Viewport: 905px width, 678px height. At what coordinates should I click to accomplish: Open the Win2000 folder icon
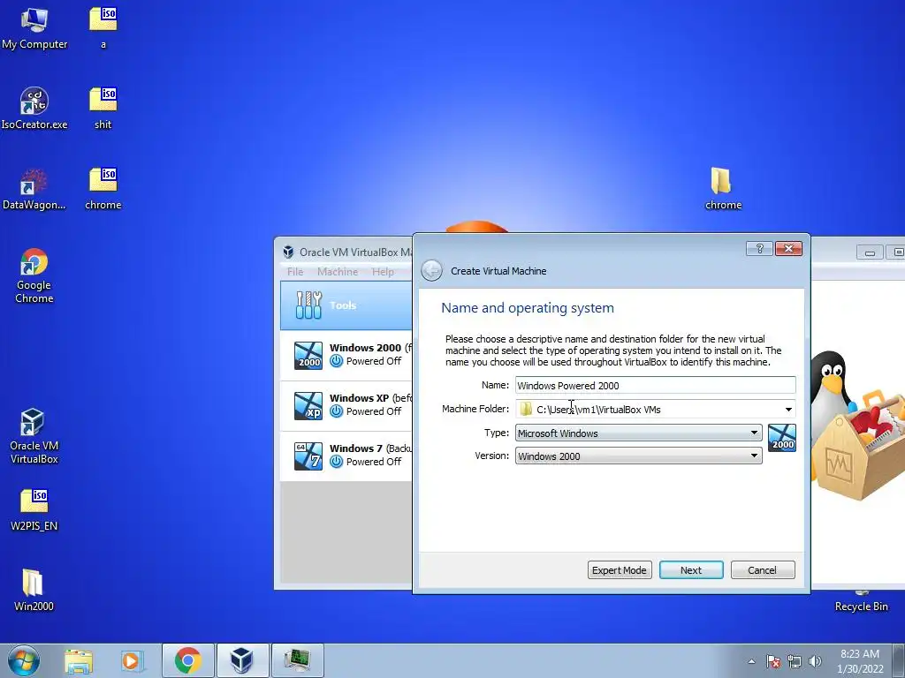[x=34, y=590]
